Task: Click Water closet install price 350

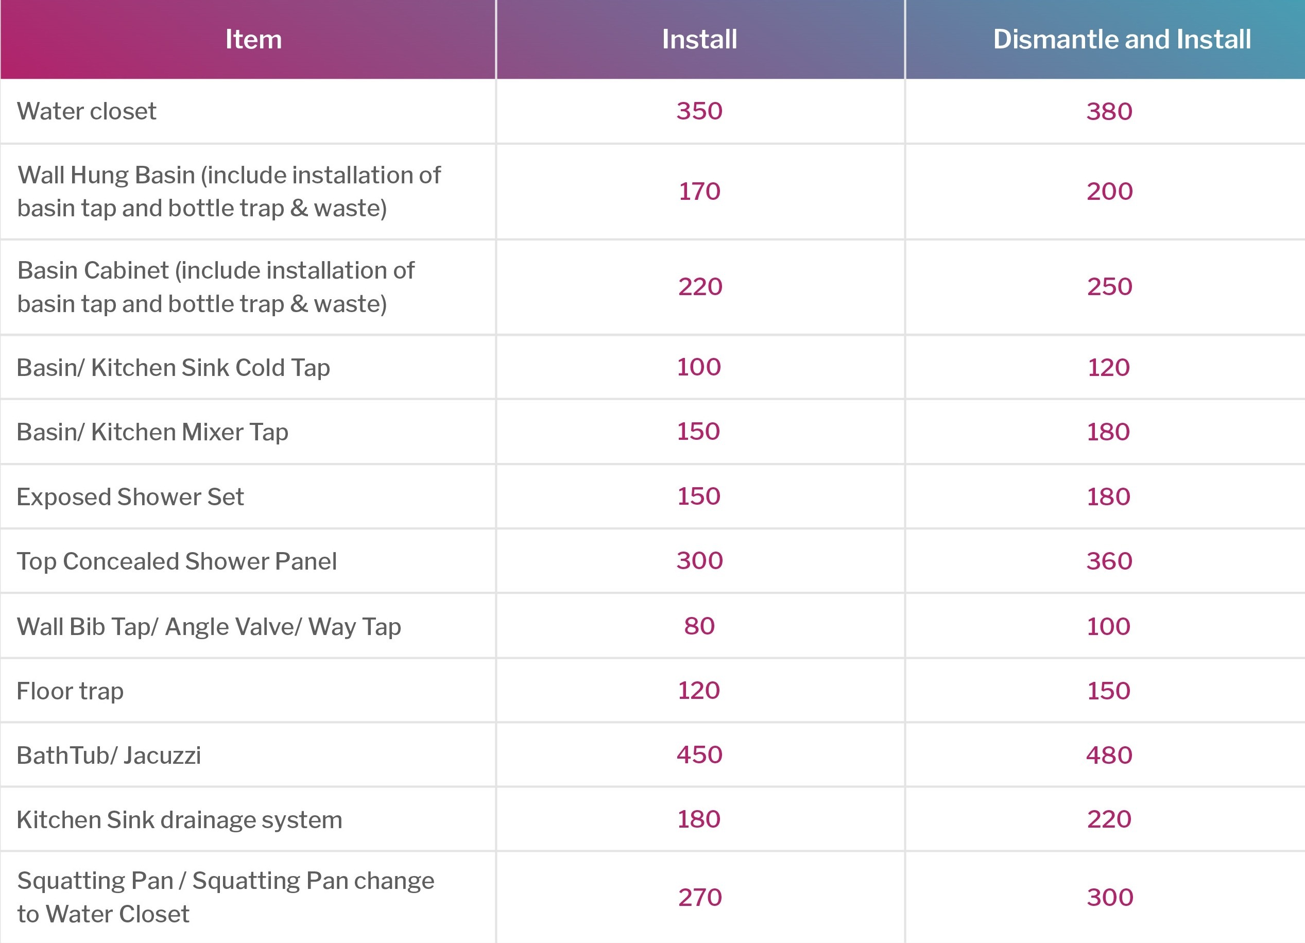Action: point(699,111)
